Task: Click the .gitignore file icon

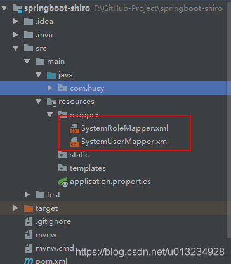Action: (x=29, y=221)
